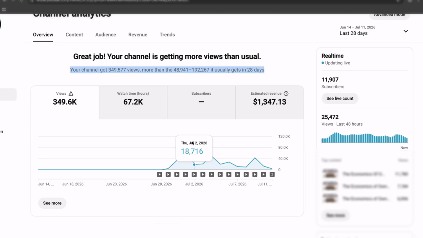Click the numbered 2 video marker icon

272,175
